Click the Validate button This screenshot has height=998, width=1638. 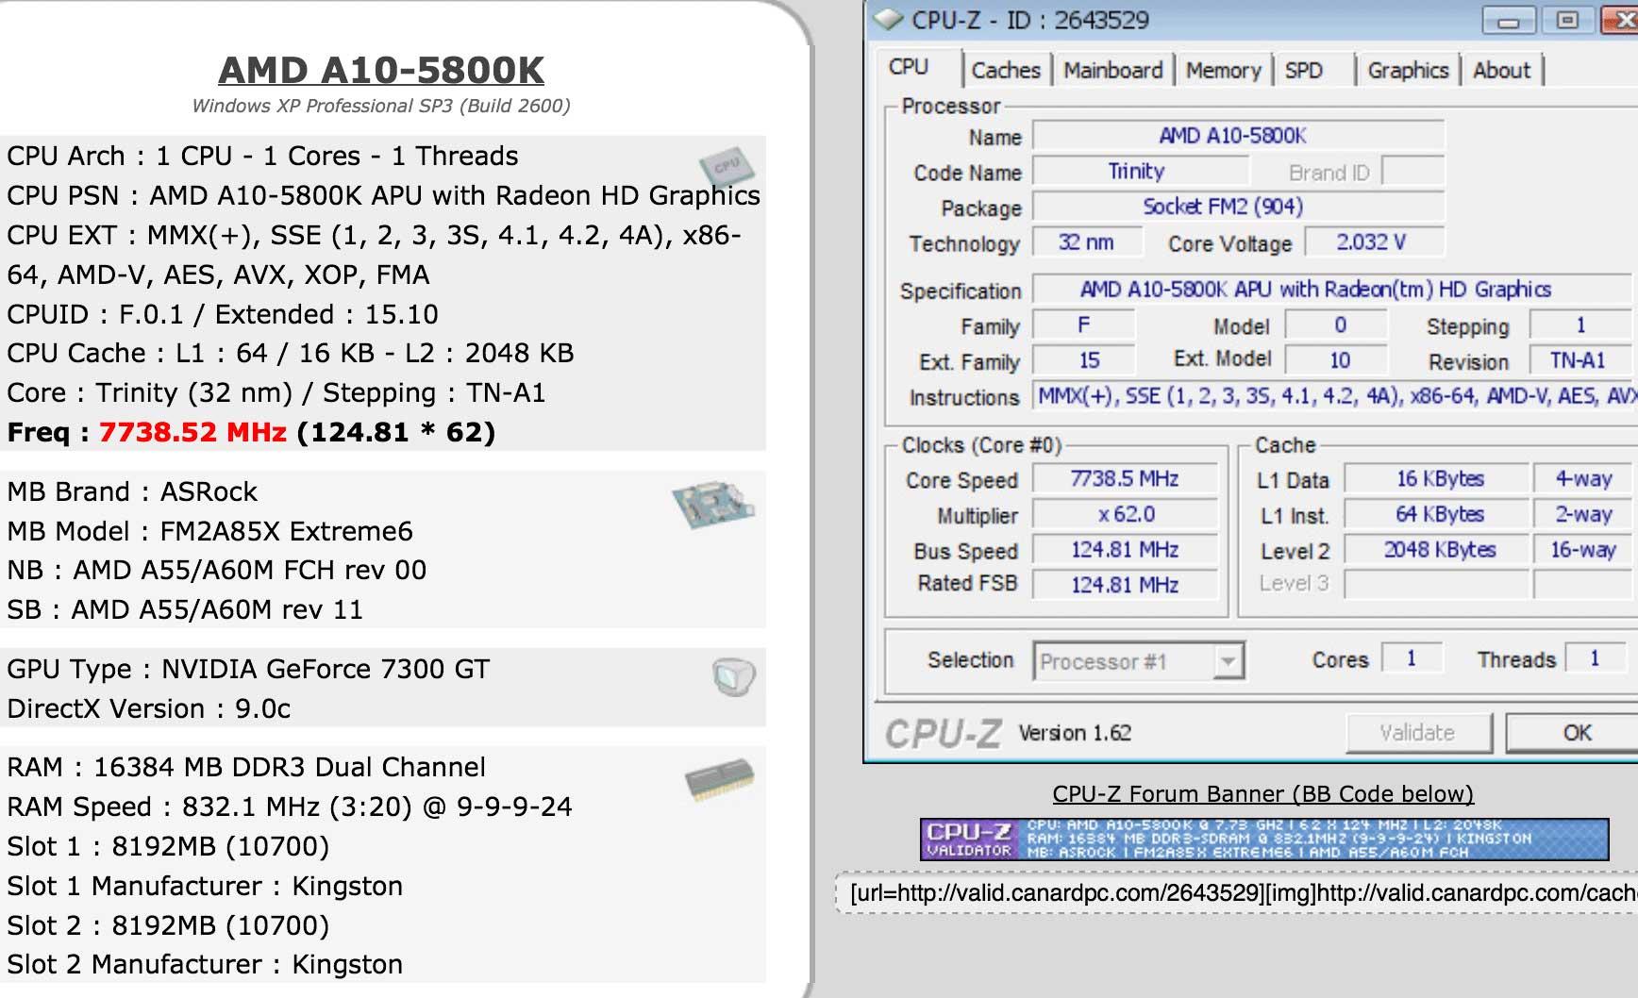(1418, 733)
